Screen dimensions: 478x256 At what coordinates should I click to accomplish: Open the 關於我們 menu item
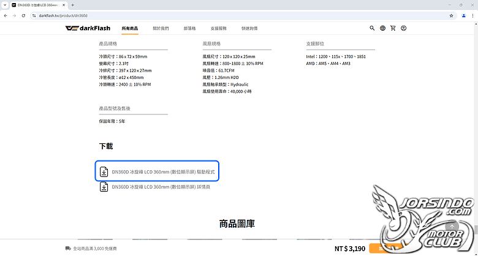pyautogui.click(x=161, y=28)
